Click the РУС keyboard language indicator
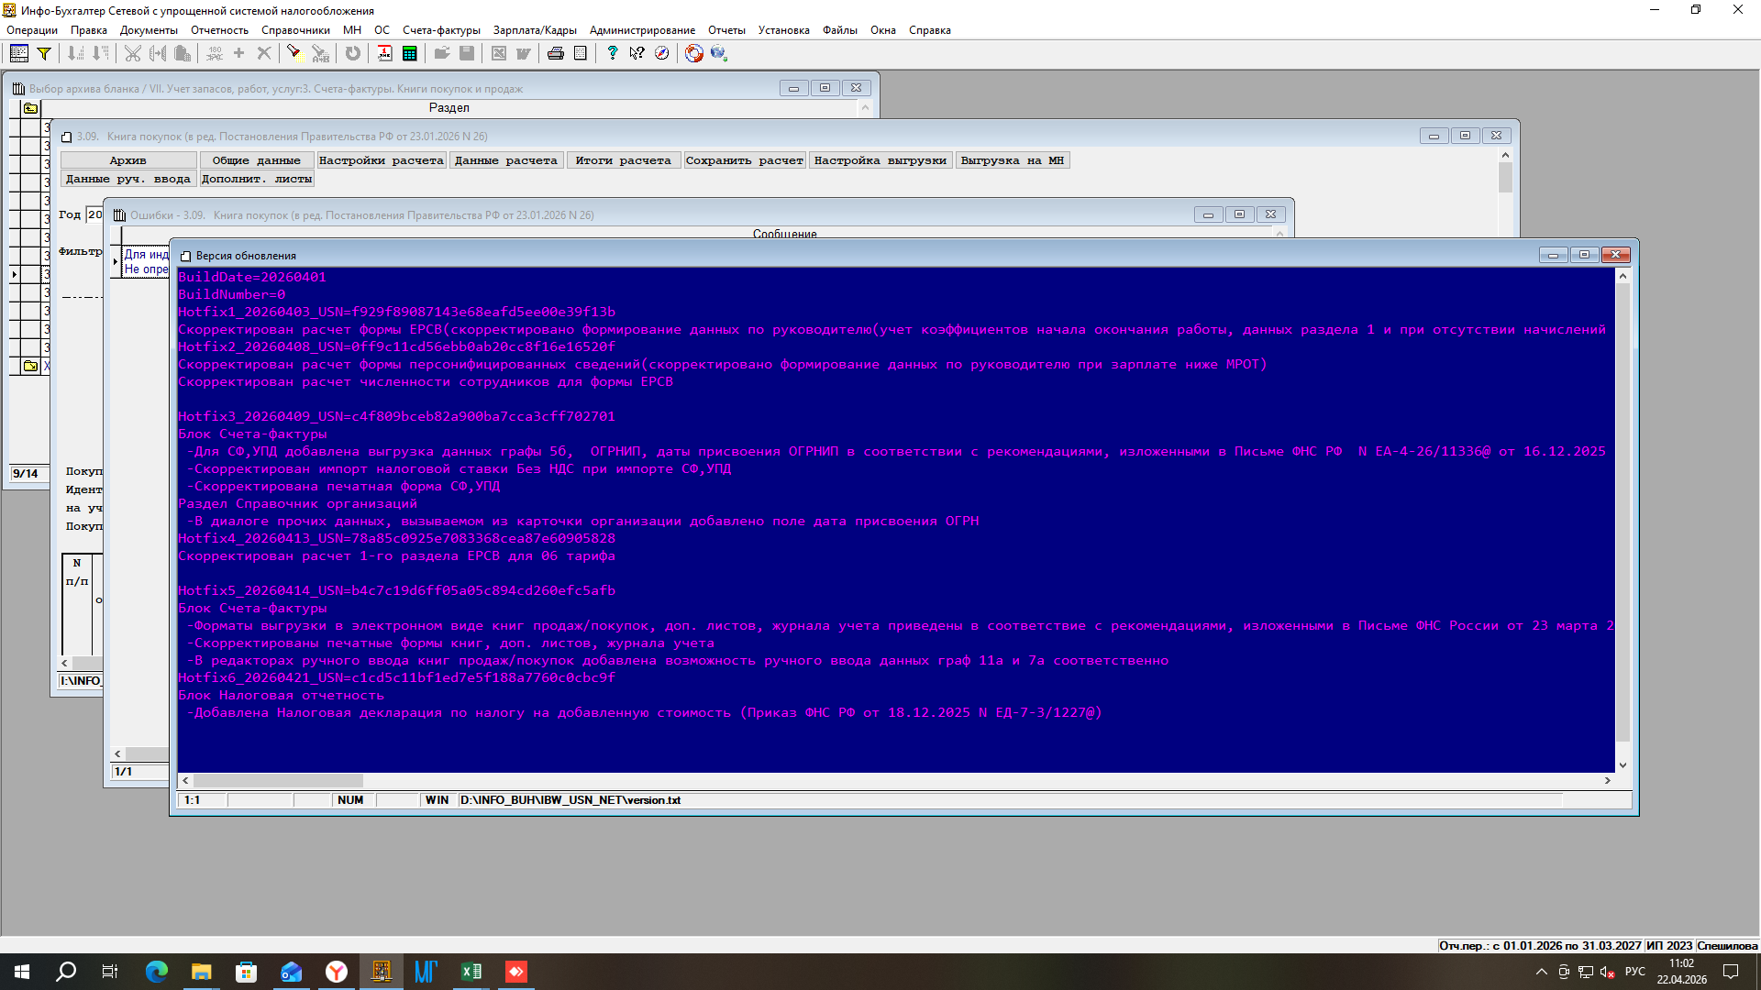 click(x=1634, y=972)
